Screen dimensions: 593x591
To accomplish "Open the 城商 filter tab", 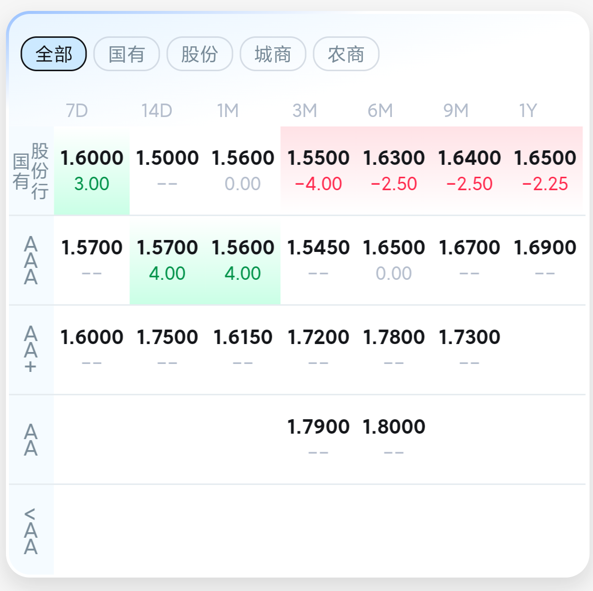I will point(273,54).
